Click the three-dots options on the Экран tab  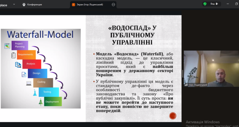113,4
